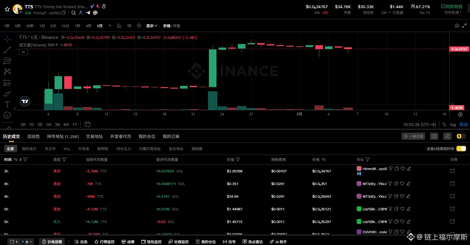This screenshot has height=245, width=470.
Task: Select the 15分 timeframe
Action: (x=65, y=26)
